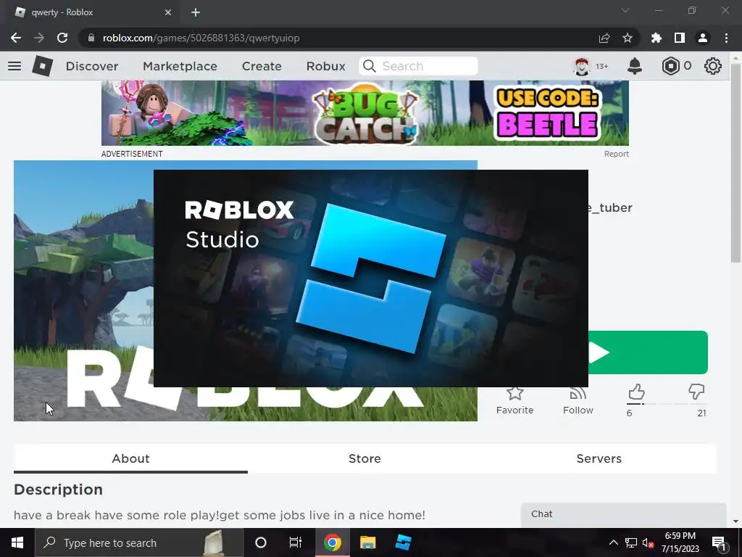
Task: Click the Windows taskbar search box
Action: point(138,542)
